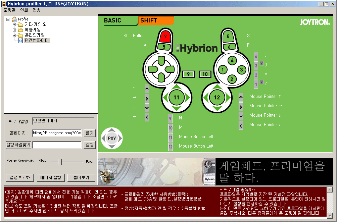Open the 프로파일러 자세한 사용방법 link
Viewport: 337px width, 222px height.
(x=155, y=194)
